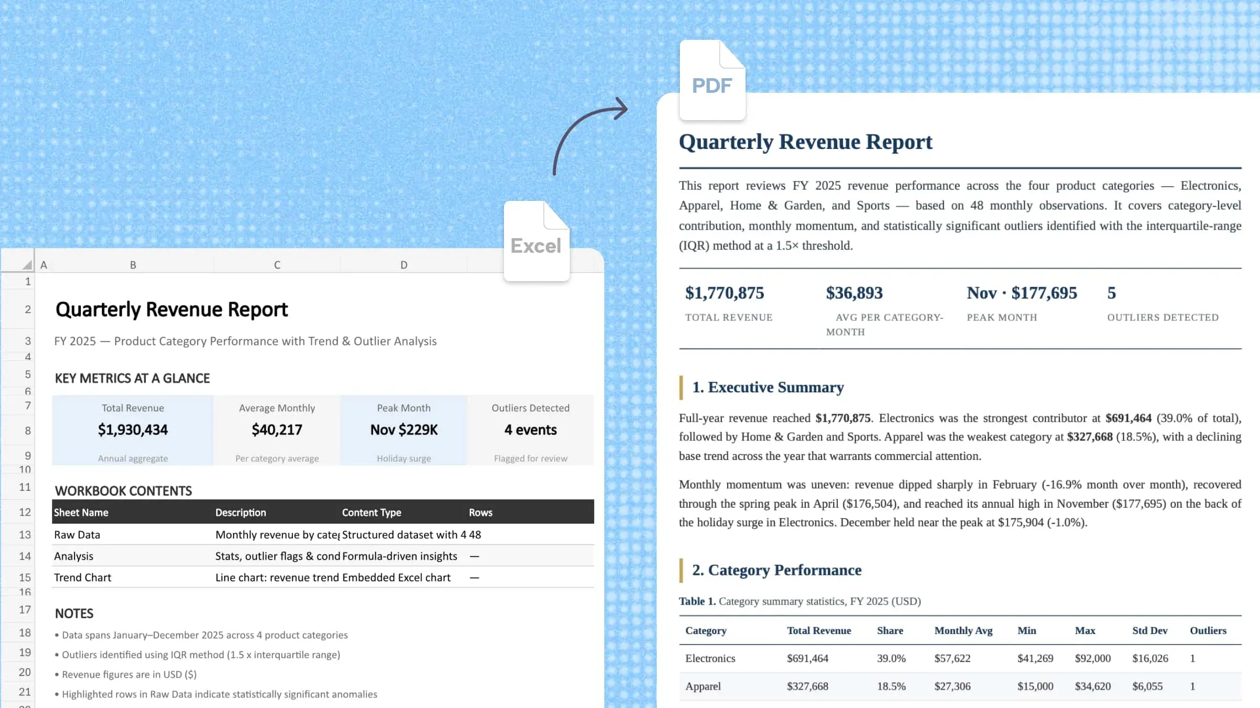Click the Quarterly Revenue Report spreadsheet title cell

172,309
